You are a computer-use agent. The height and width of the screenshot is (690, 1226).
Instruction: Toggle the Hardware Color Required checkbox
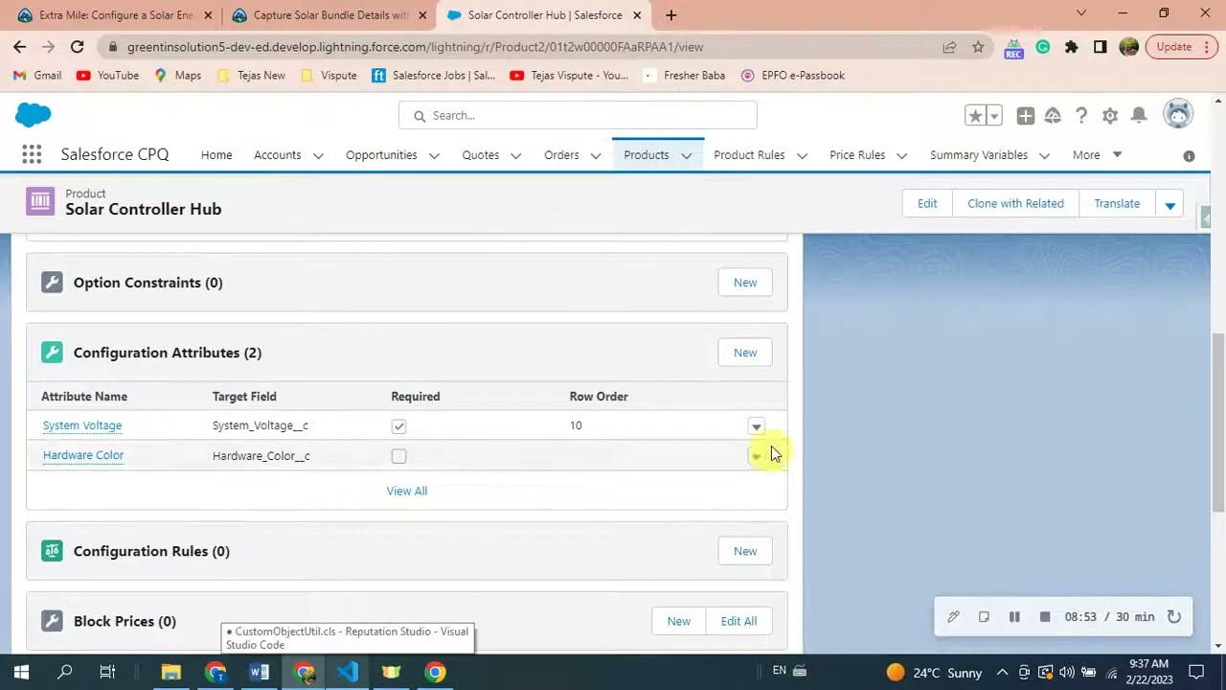pyautogui.click(x=398, y=456)
